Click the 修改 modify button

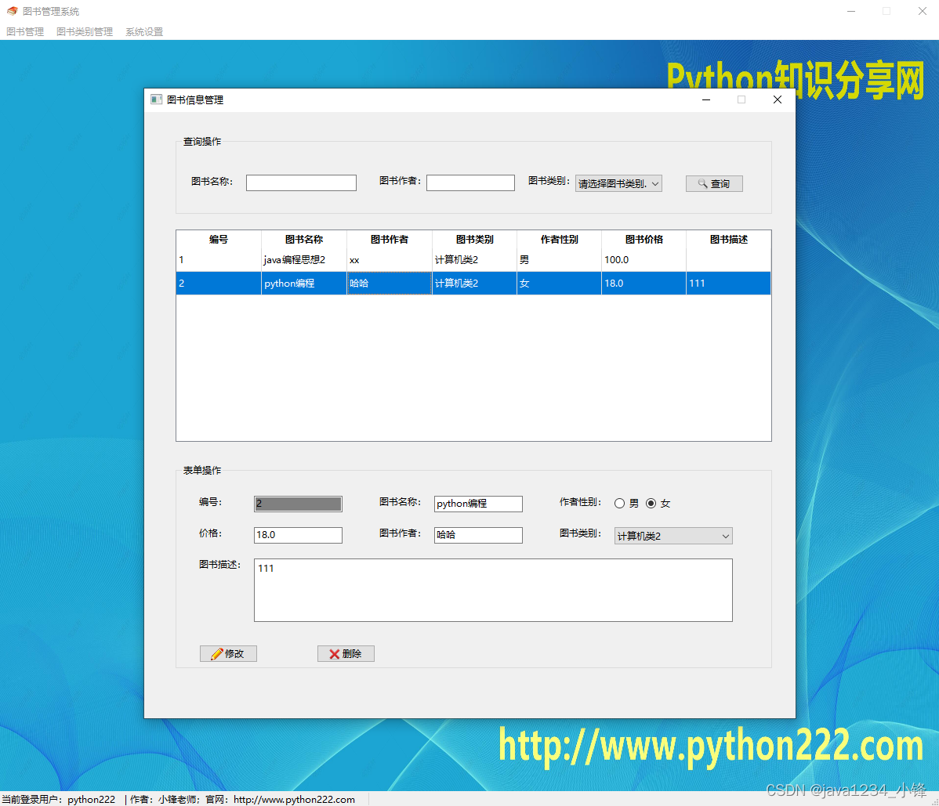click(228, 653)
